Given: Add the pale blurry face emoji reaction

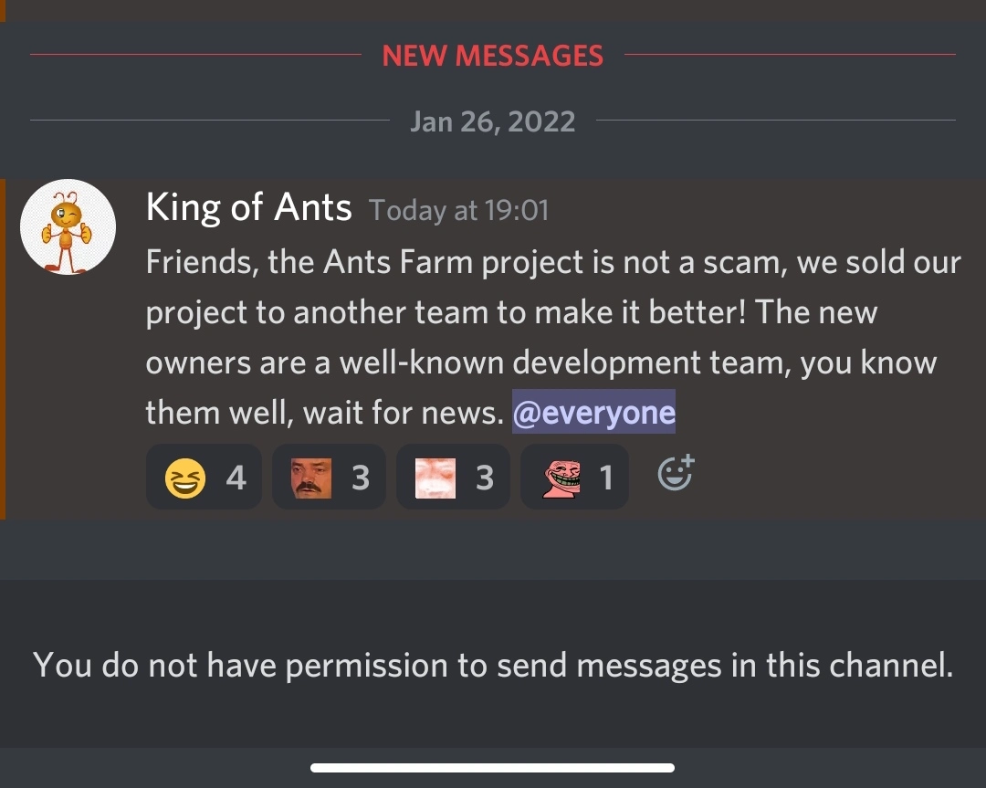Looking at the screenshot, I should (453, 477).
